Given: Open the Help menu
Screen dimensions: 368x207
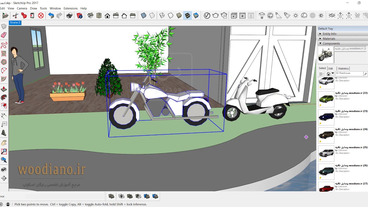Looking at the screenshot, I should click(84, 8).
